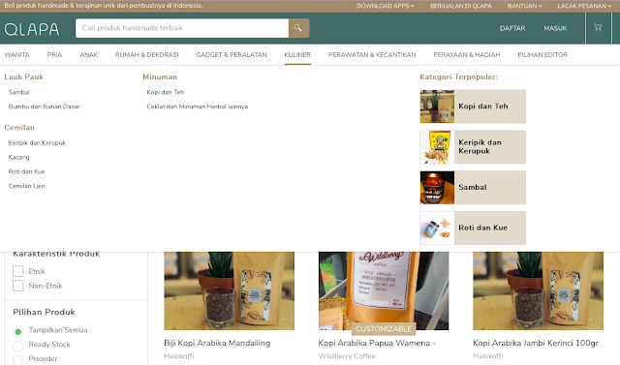Click the search magnifier button
Viewport: 620px width, 365px height.
(299, 28)
